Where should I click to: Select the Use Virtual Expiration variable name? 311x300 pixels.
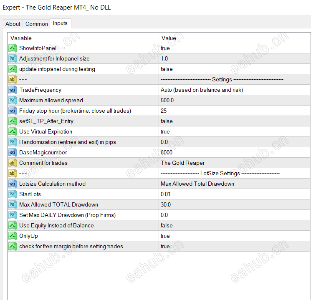pyautogui.click(x=46, y=132)
